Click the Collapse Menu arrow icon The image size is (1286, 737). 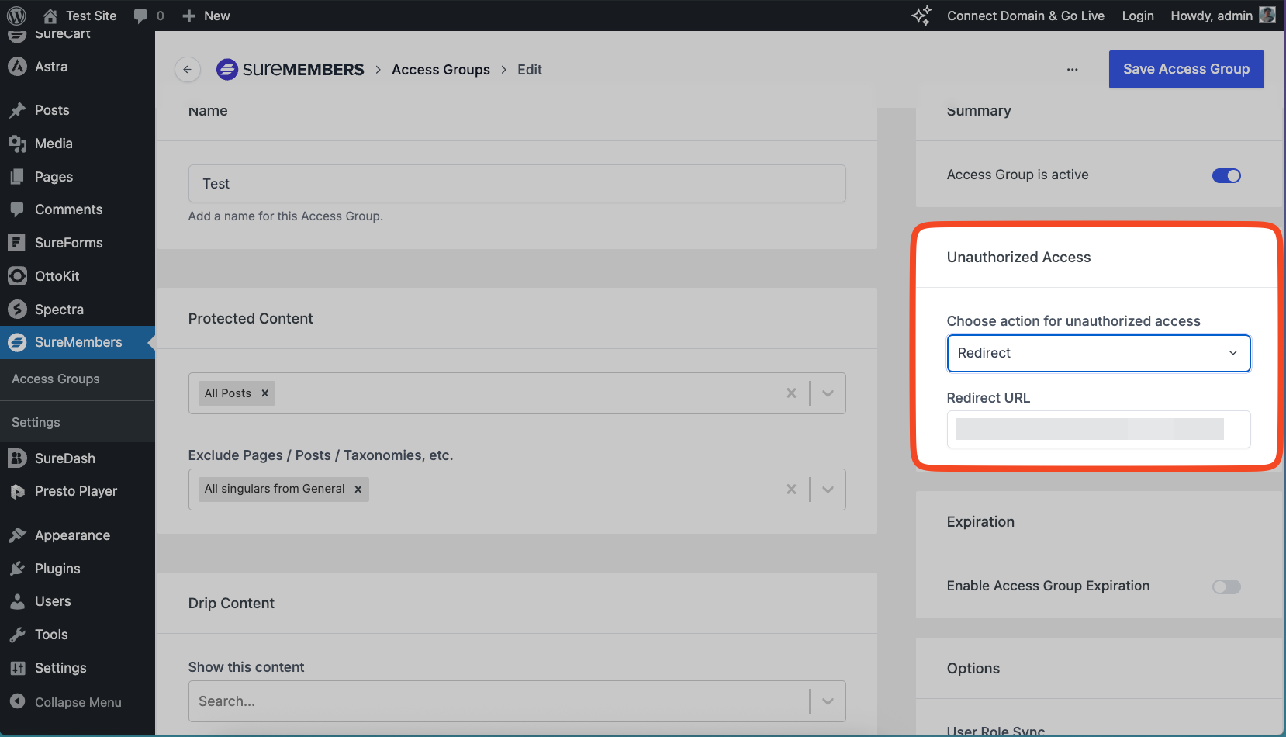(17, 701)
